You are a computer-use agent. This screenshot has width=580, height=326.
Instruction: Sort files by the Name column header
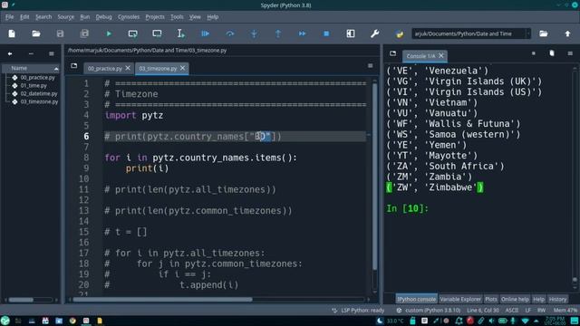(x=31, y=69)
